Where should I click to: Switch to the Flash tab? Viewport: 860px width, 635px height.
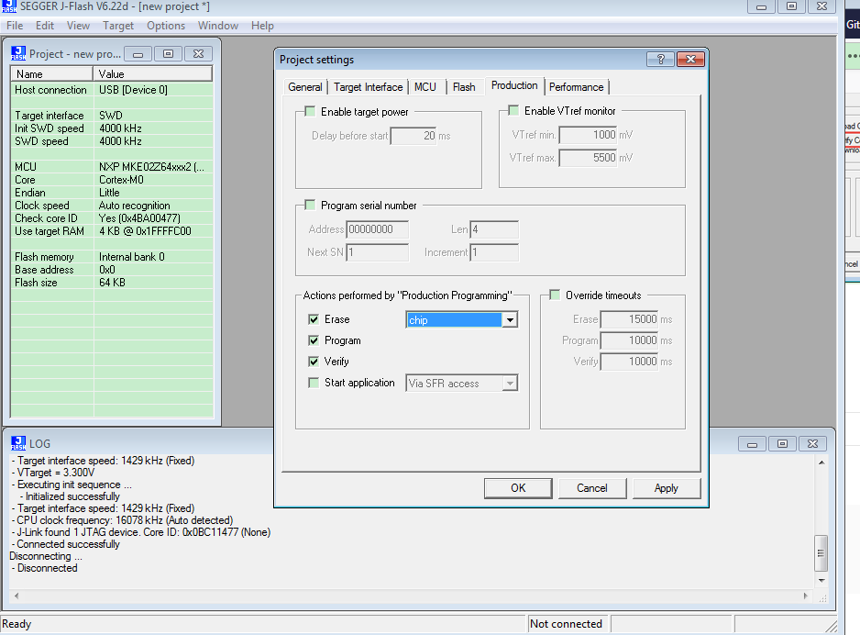[x=464, y=87]
